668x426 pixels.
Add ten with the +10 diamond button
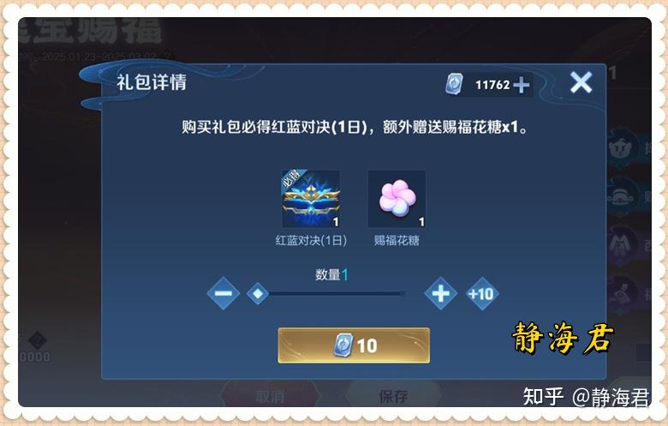pos(481,294)
